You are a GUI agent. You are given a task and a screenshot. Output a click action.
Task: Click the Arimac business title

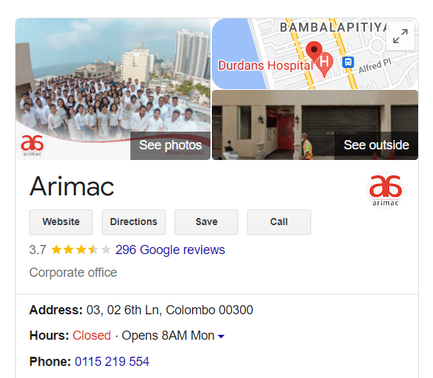(72, 187)
